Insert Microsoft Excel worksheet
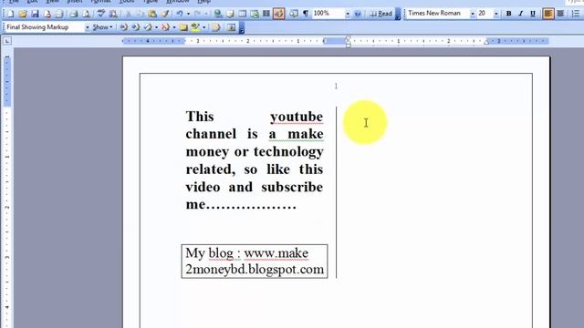Viewport: 584px width, 328px height. click(255, 15)
